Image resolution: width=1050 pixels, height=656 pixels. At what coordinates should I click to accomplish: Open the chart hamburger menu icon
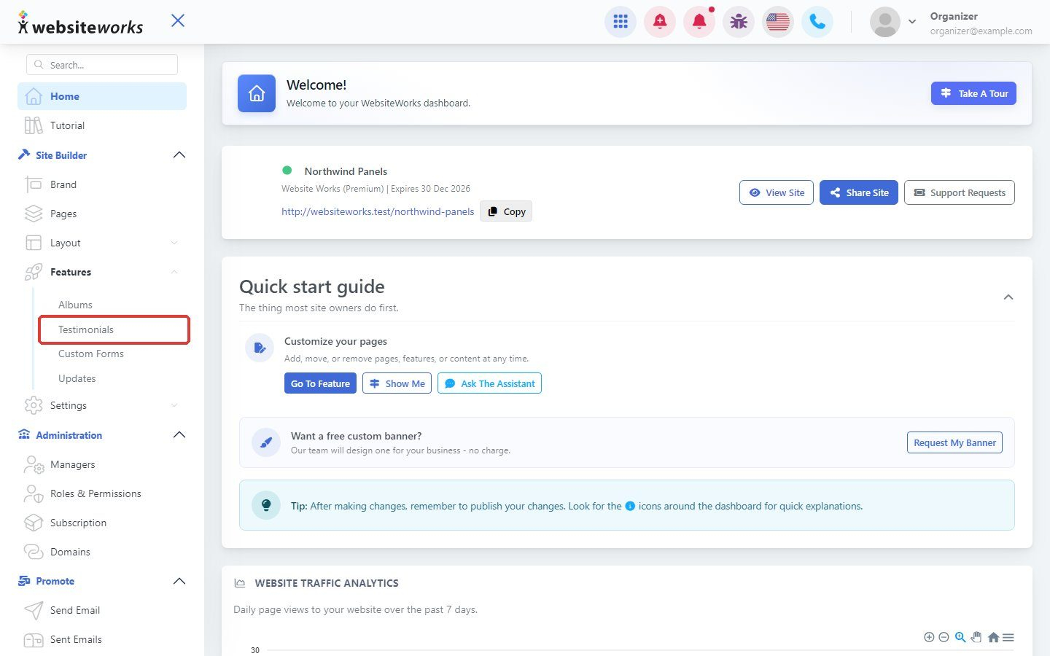point(1008,637)
